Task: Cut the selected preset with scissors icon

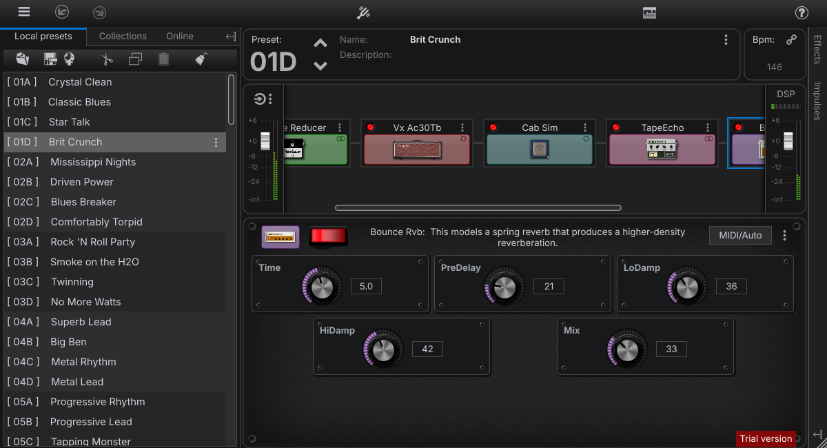Action: (106, 59)
